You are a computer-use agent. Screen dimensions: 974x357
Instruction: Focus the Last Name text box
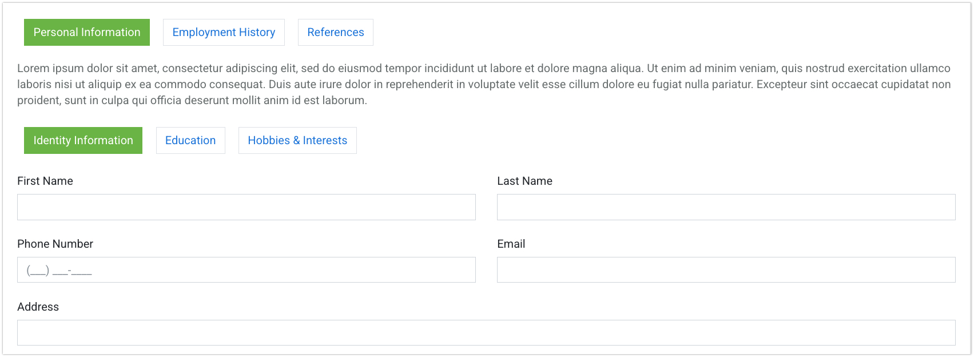tap(726, 207)
